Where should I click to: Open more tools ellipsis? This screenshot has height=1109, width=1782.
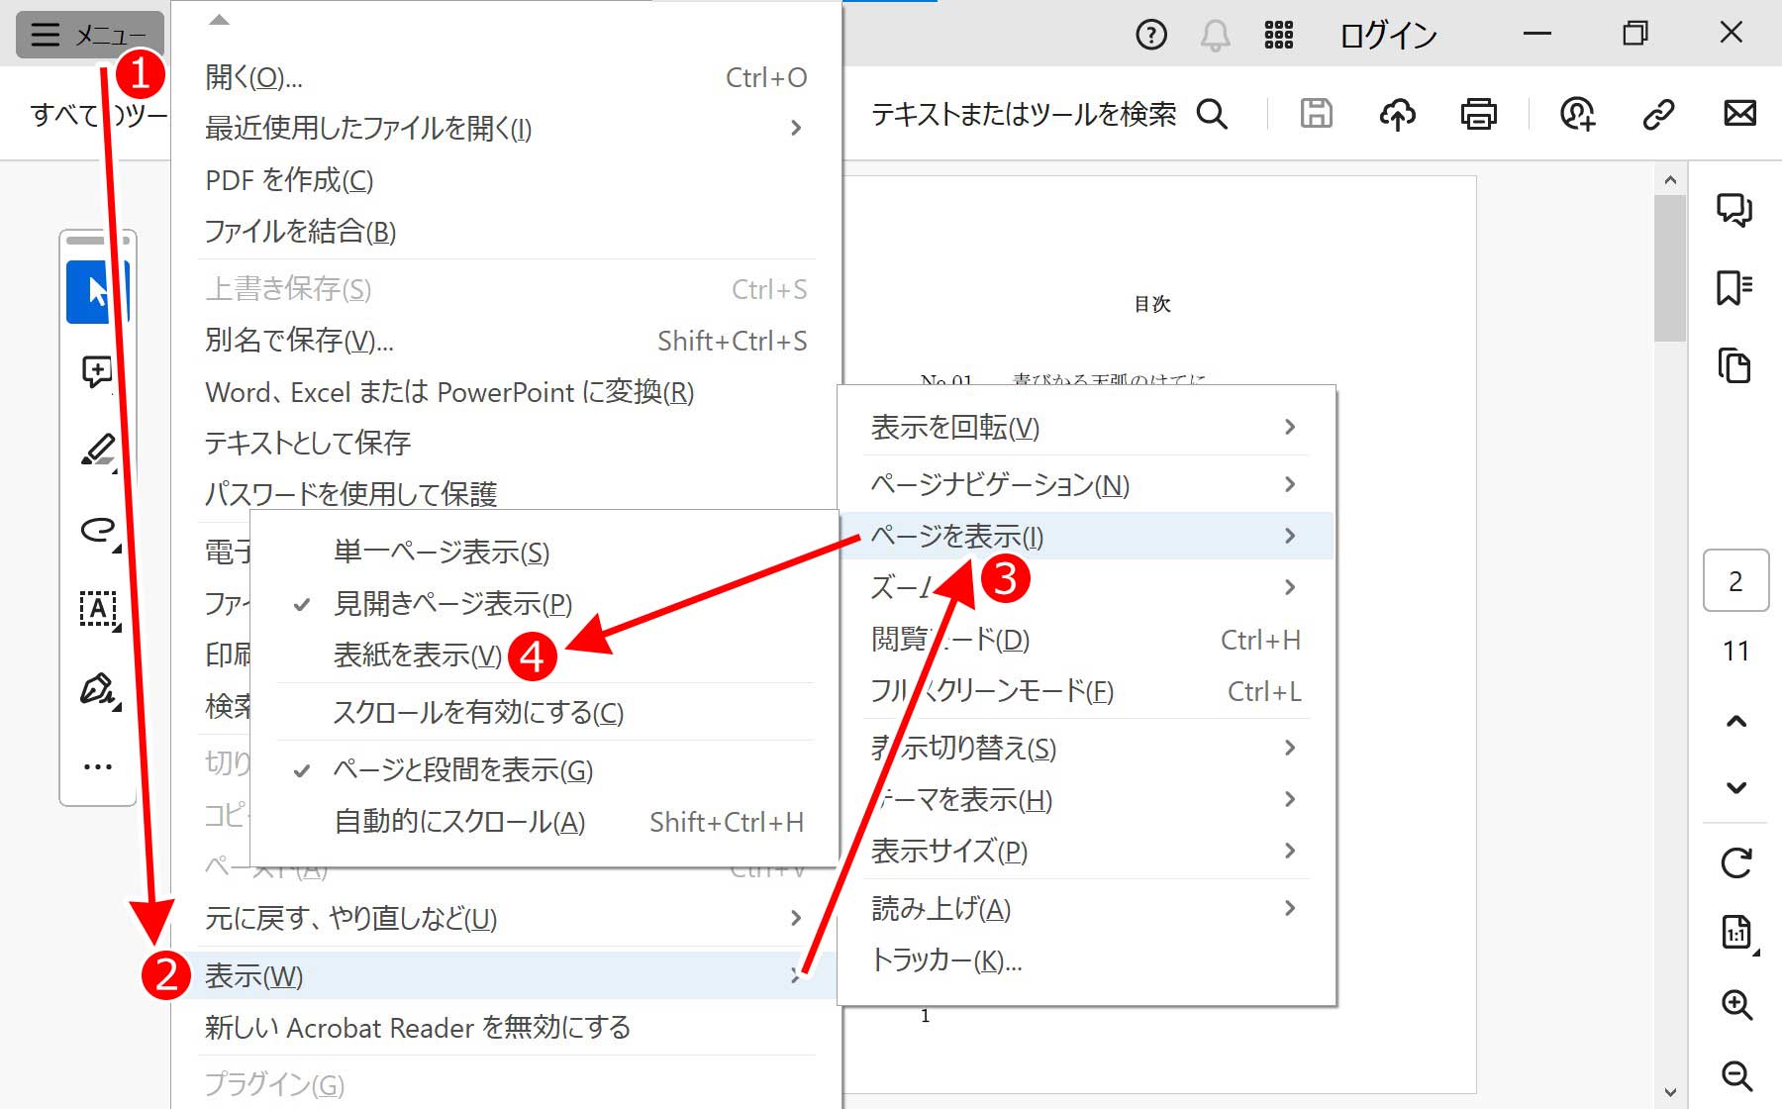97,766
